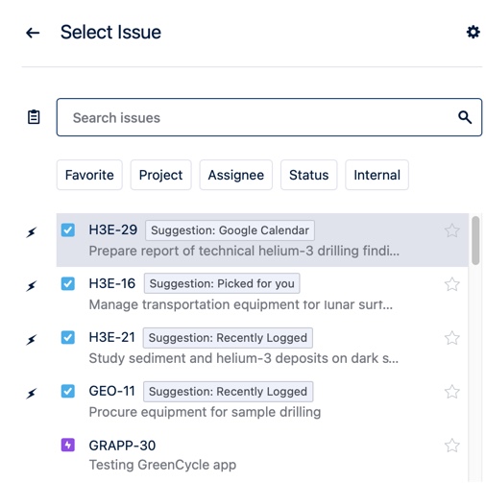Image resolution: width=486 pixels, height=483 pixels.
Task: Star the GEO-11 issue as favorite
Action: click(452, 392)
